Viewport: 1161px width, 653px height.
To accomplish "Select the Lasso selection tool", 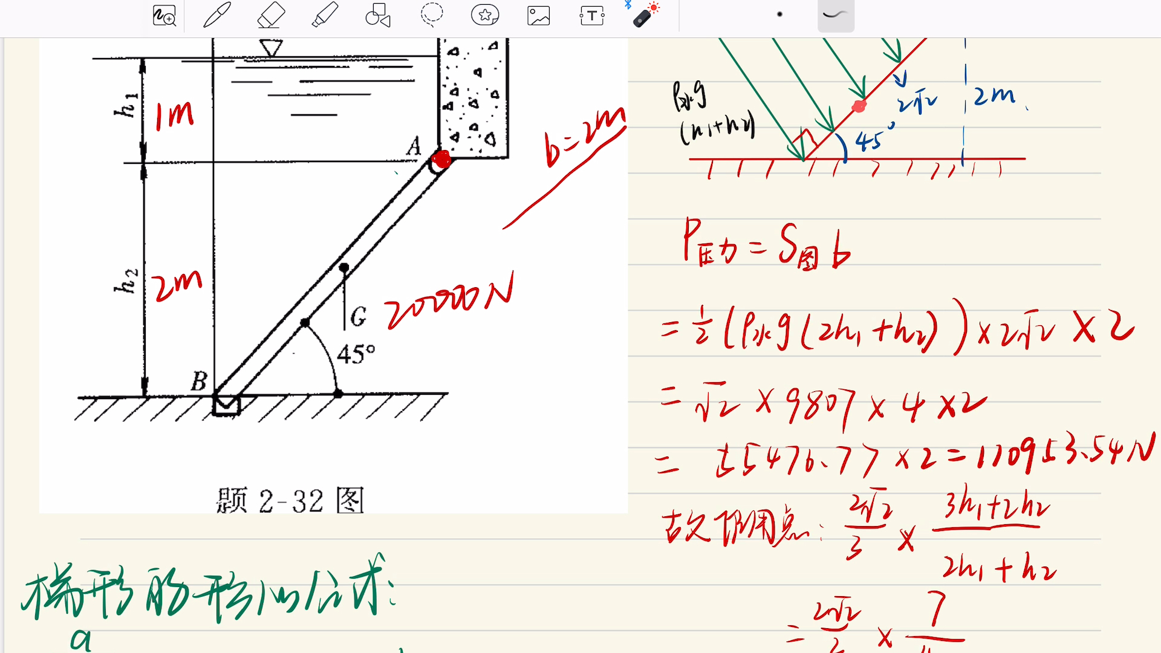I will pos(432,15).
